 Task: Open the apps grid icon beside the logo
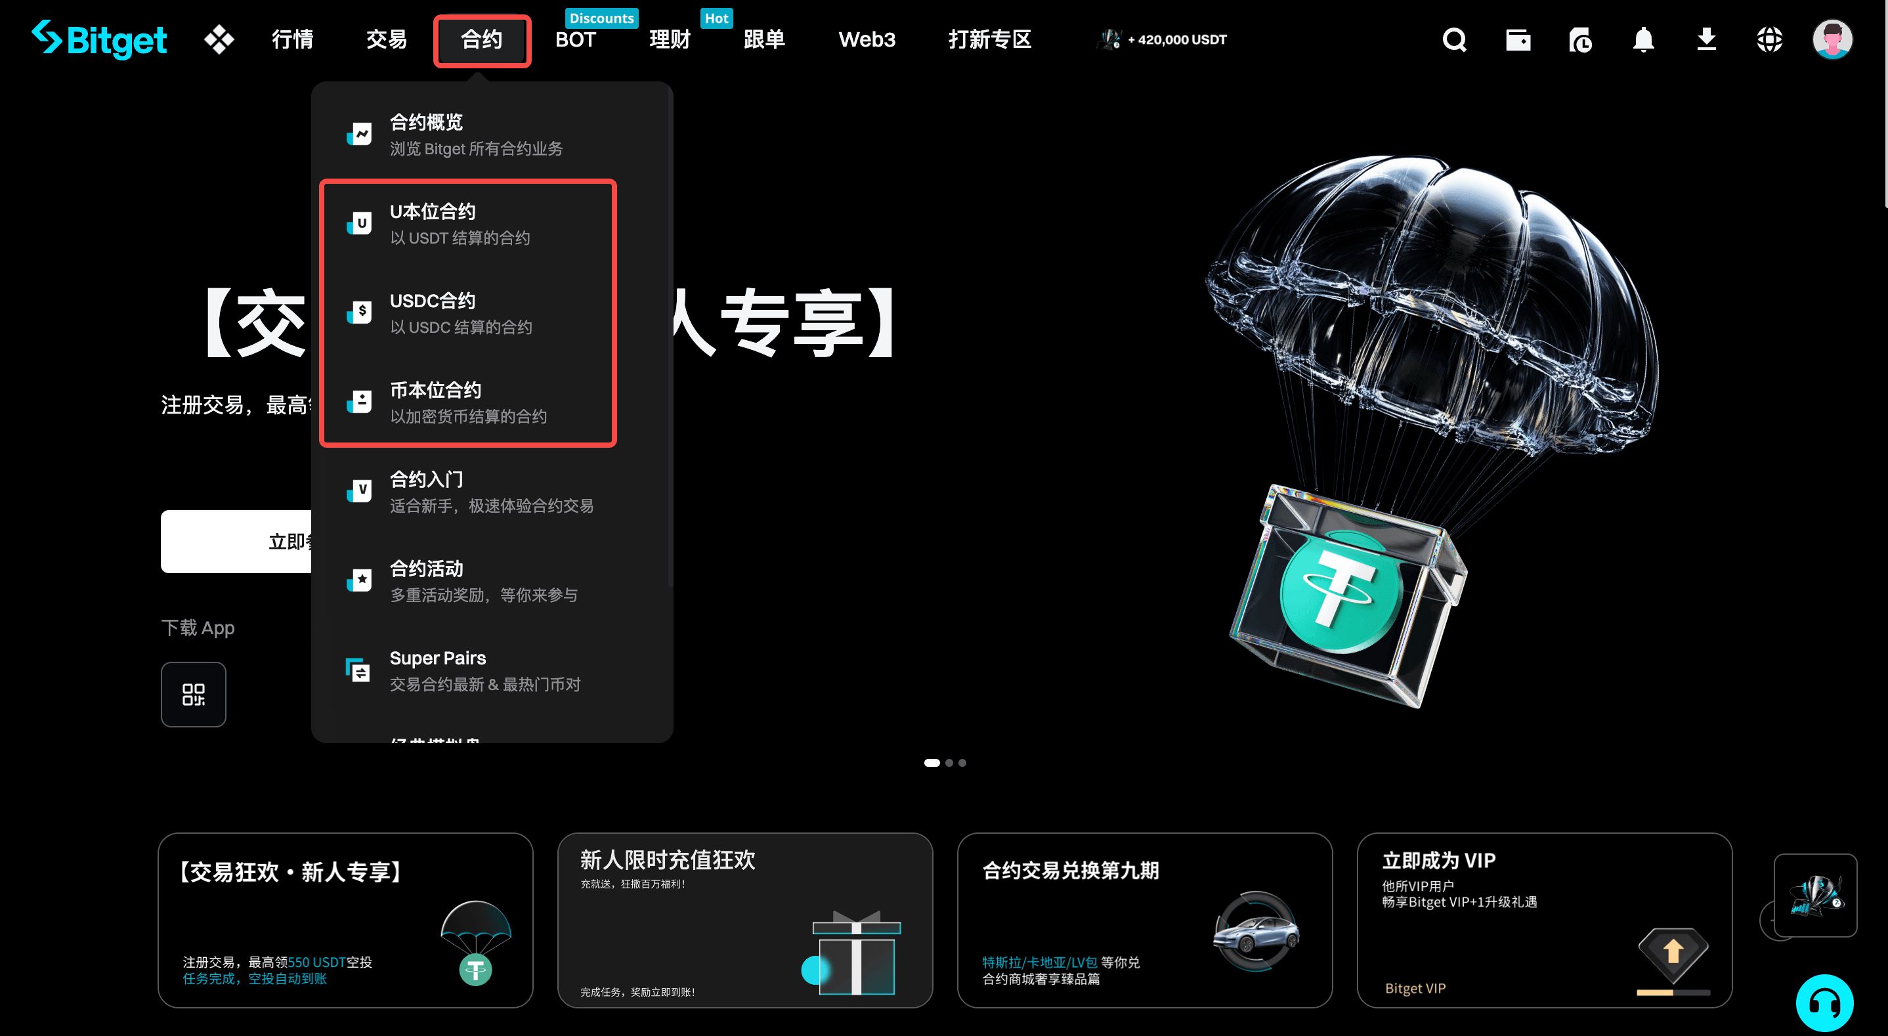(219, 40)
